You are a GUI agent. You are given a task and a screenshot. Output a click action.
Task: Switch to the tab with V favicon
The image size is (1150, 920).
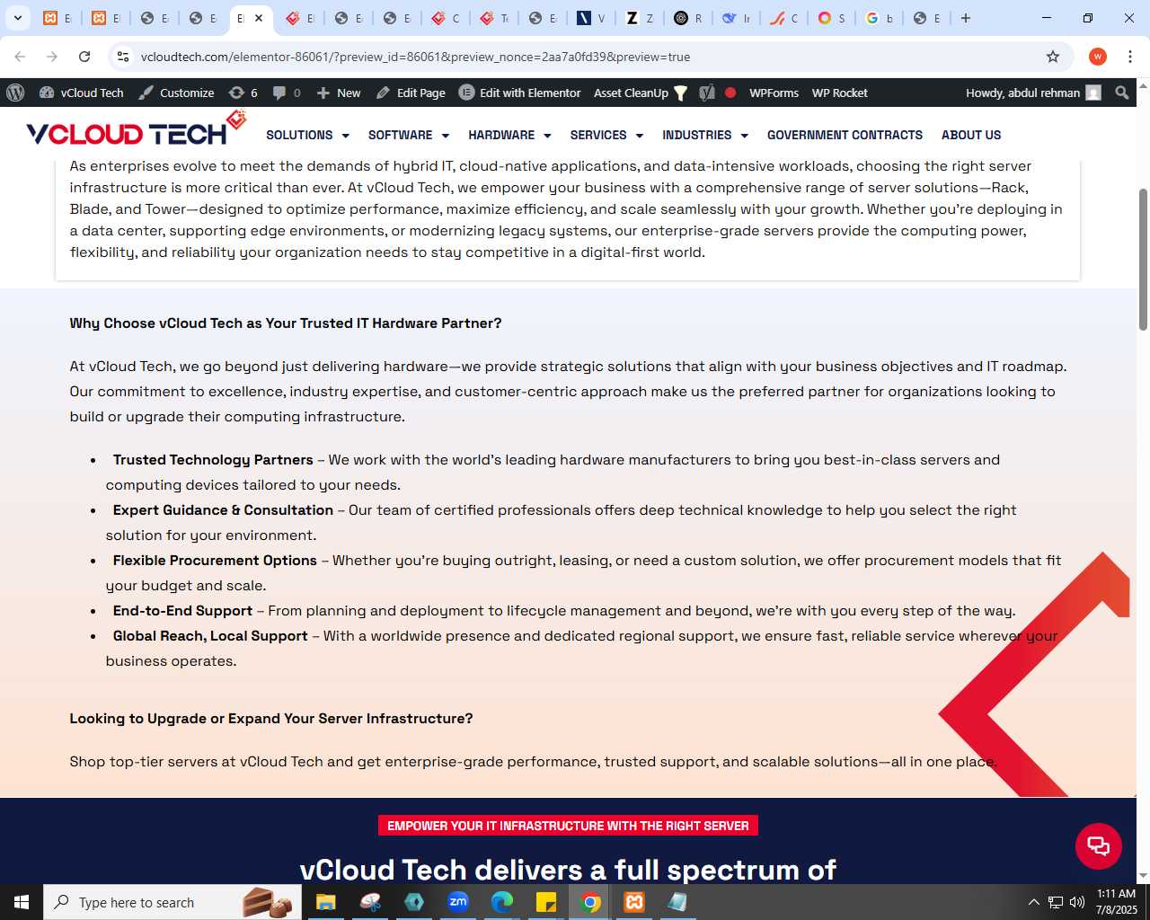(591, 18)
